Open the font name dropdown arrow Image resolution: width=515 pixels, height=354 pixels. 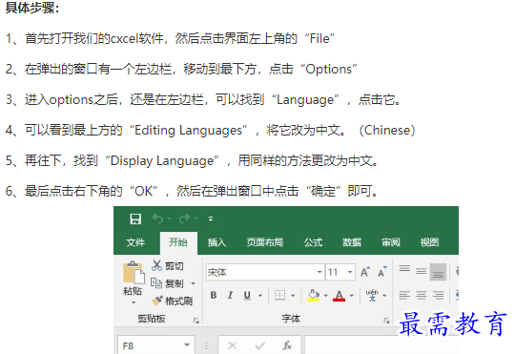(319, 272)
